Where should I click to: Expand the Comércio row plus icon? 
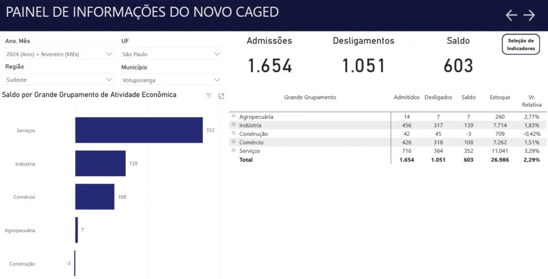coord(233,142)
